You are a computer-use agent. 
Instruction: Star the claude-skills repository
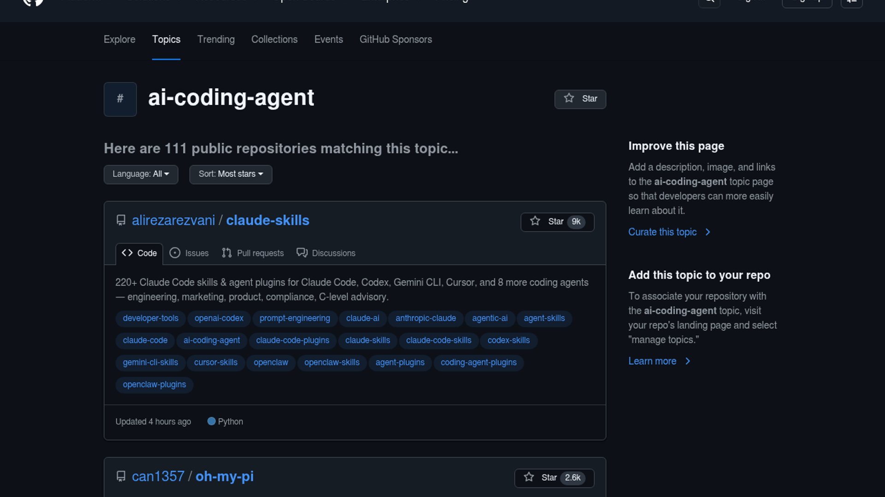(x=557, y=222)
